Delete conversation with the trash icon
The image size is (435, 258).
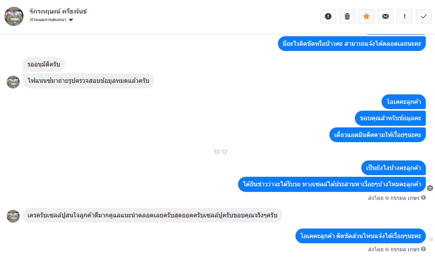point(347,16)
